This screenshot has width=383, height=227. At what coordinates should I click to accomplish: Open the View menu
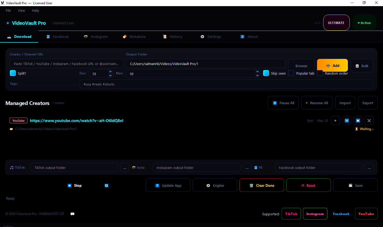coord(22,11)
